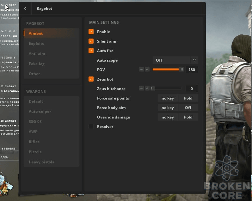Set key bind for Force safe points
The width and height of the screenshot is (252, 201).
[168, 98]
